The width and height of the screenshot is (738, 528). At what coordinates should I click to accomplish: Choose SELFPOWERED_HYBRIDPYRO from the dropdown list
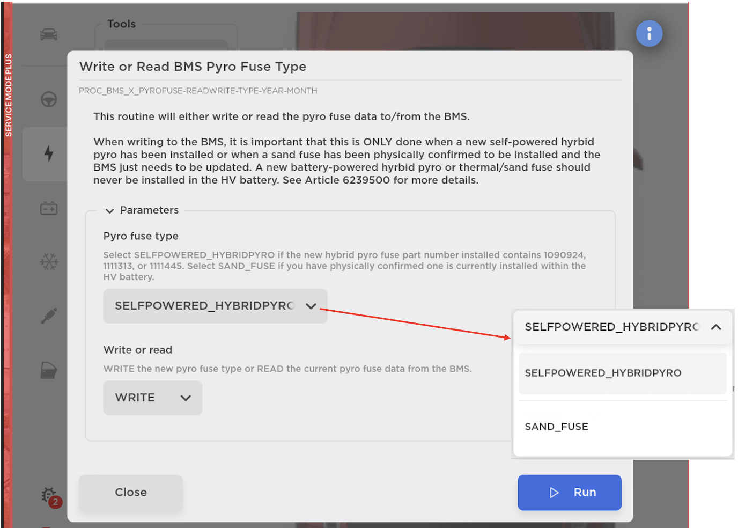(x=603, y=373)
